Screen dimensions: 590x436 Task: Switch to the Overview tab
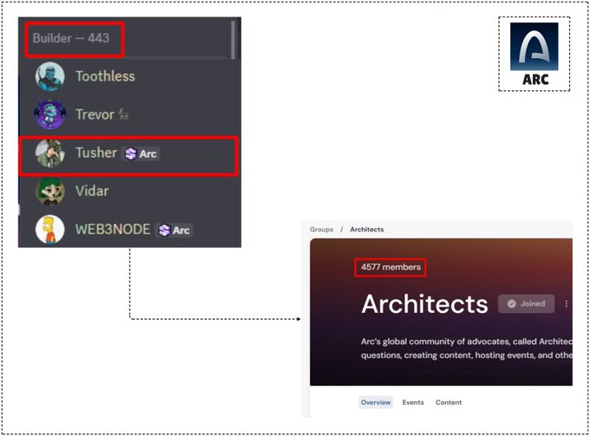pos(376,402)
